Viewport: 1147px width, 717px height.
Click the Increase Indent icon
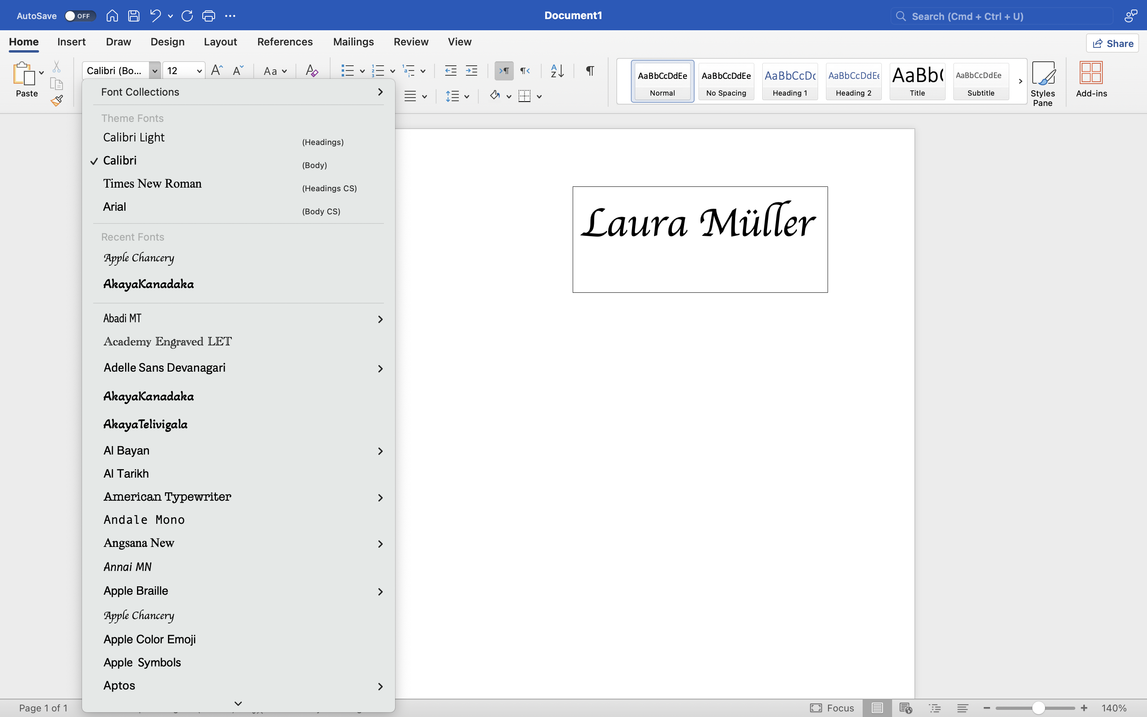(472, 71)
